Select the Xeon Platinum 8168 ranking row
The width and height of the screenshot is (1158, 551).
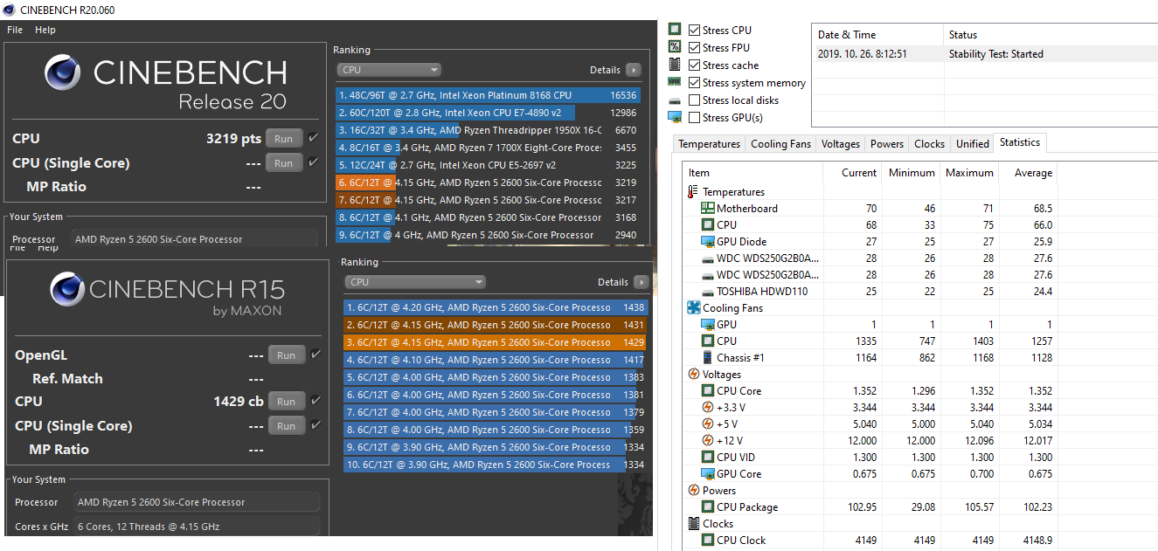489,95
